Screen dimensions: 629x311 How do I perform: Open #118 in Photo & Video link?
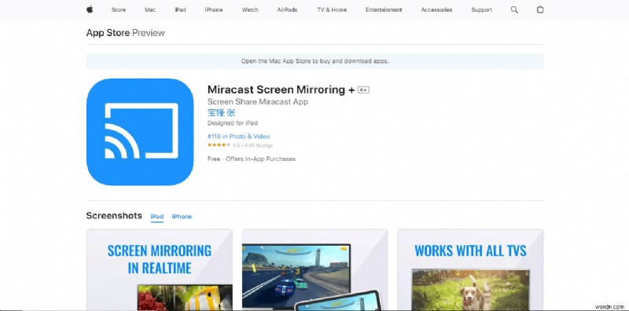[239, 137]
